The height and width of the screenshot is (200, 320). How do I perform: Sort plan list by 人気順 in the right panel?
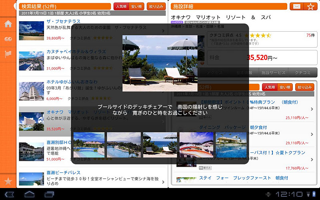pyautogui.click(x=270, y=87)
